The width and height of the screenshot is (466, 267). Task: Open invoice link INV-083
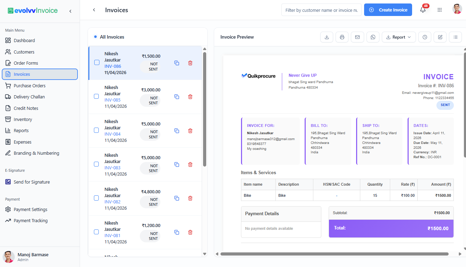(x=113, y=168)
